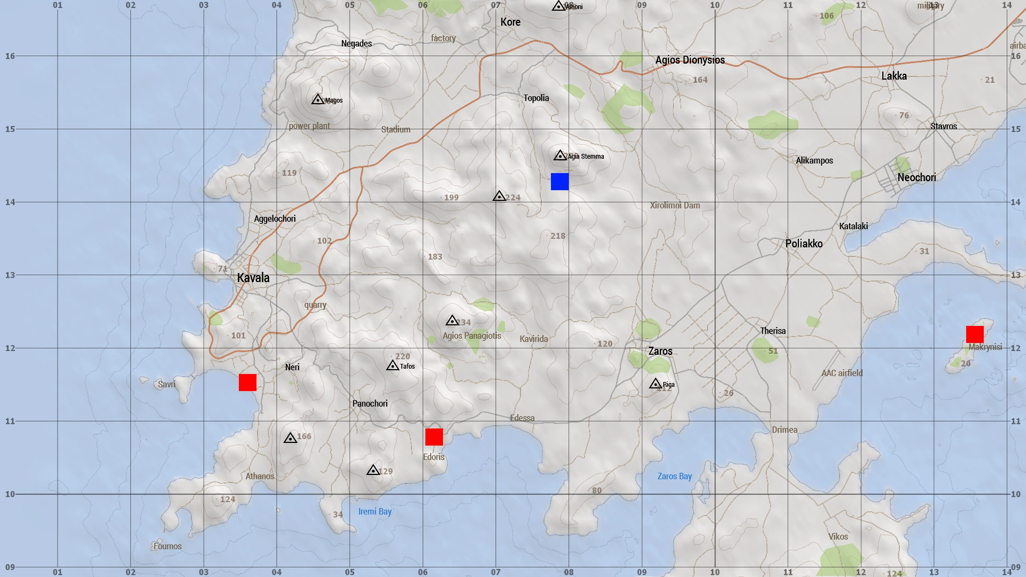Select the red marker on Makrynisi island

975,334
